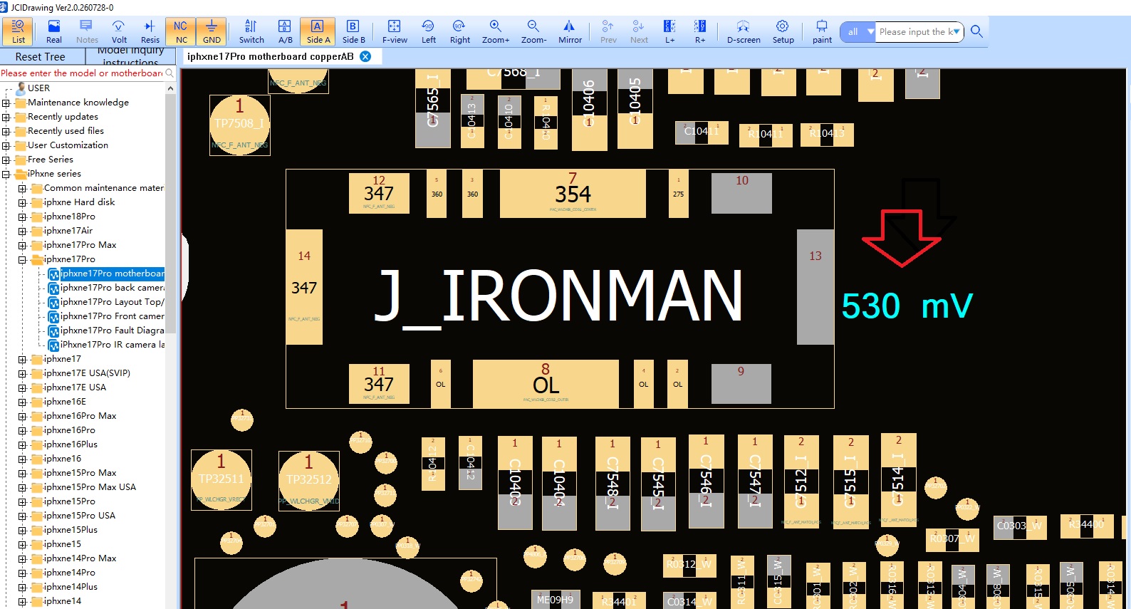
Task: Go to Next result
Action: click(x=639, y=31)
